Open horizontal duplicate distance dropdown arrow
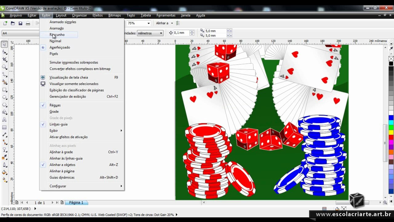Screen dimensions: 394x222 [x=228, y=31]
